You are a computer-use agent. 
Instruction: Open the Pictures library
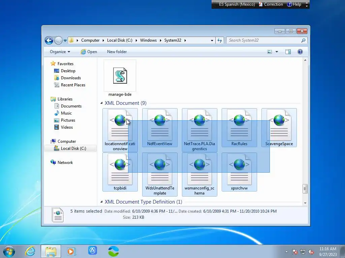coord(68,120)
